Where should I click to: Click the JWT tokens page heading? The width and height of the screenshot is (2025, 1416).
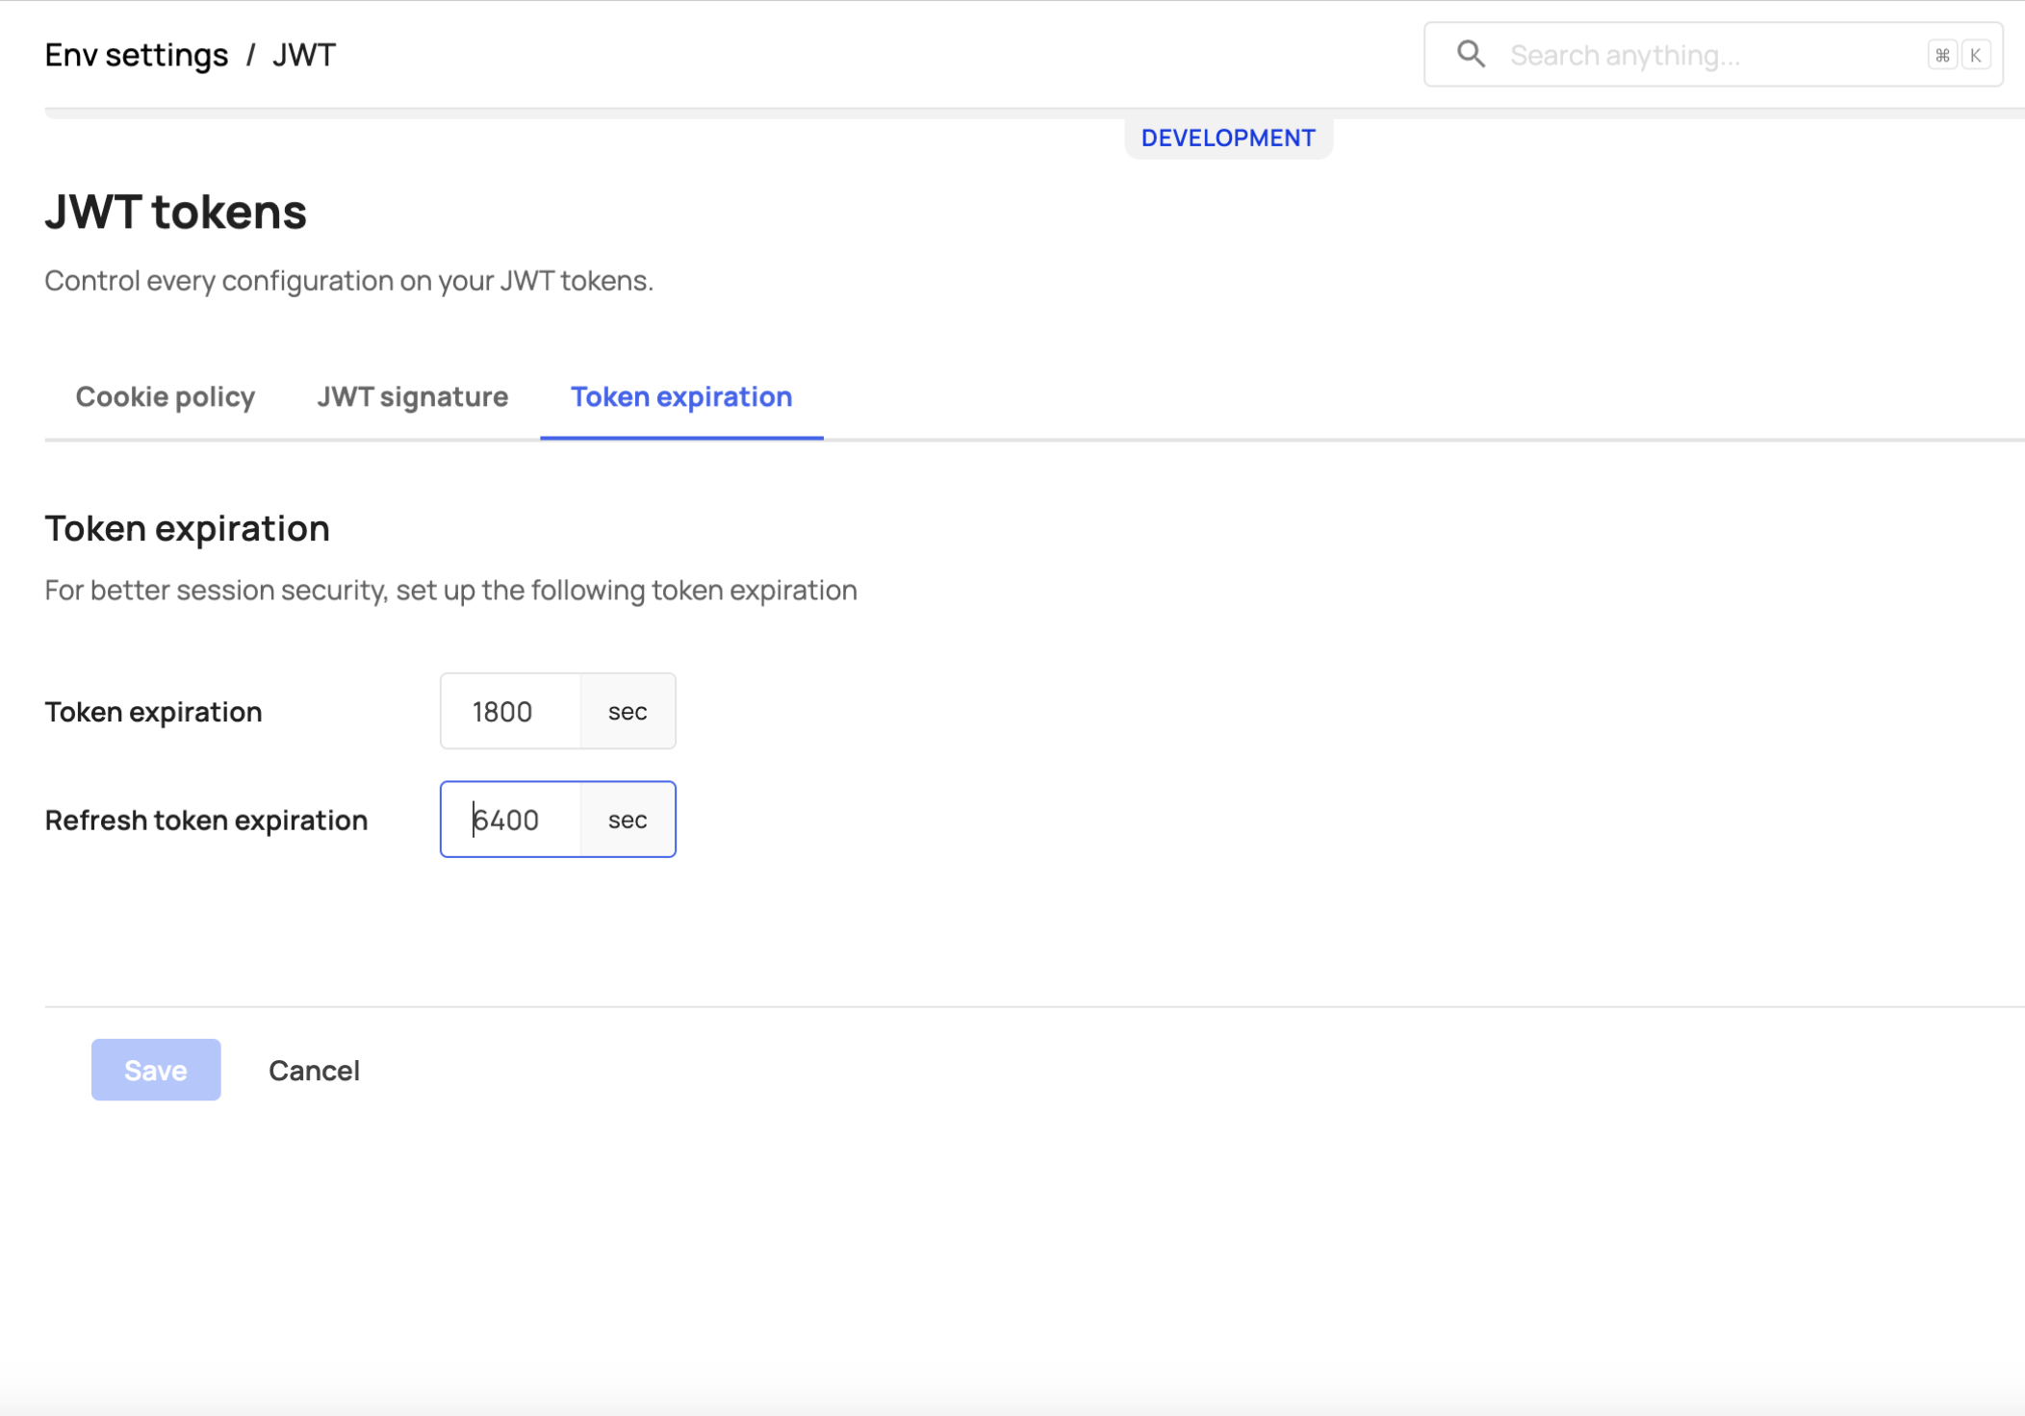pyautogui.click(x=175, y=212)
